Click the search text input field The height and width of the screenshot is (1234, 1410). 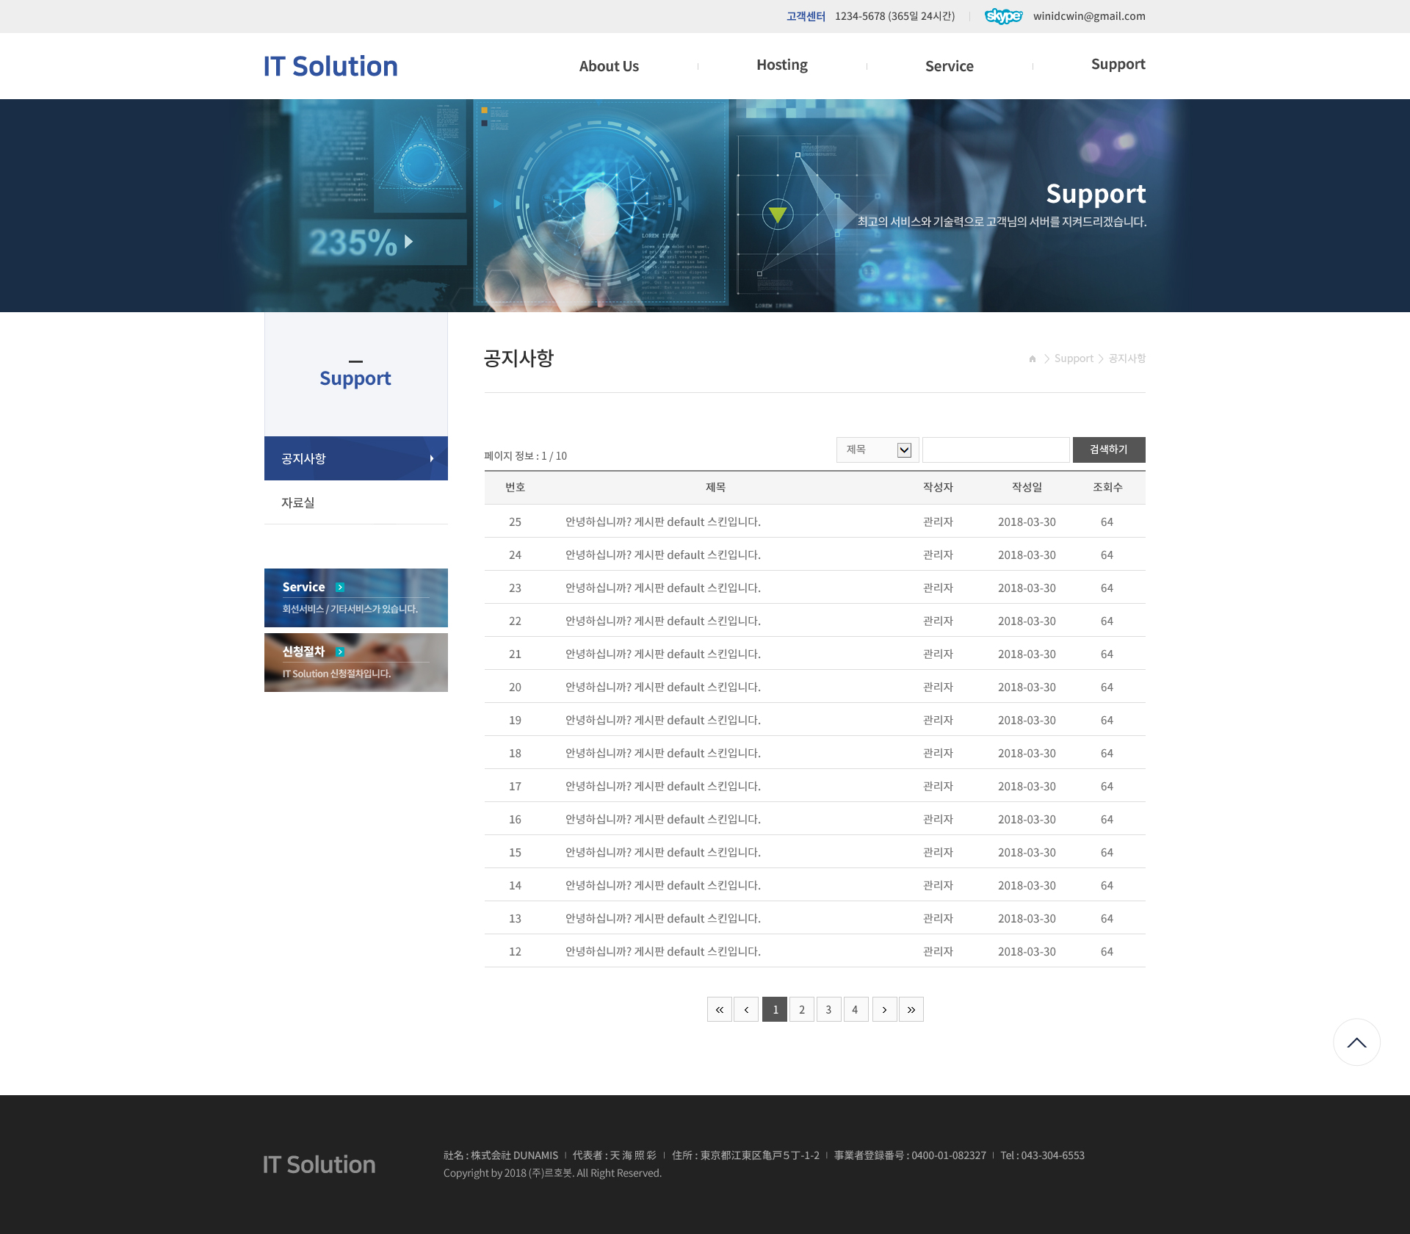996,450
